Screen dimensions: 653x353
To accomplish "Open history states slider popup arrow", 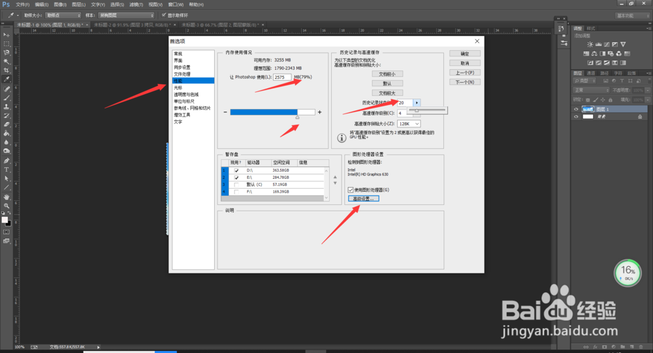I will (417, 102).
